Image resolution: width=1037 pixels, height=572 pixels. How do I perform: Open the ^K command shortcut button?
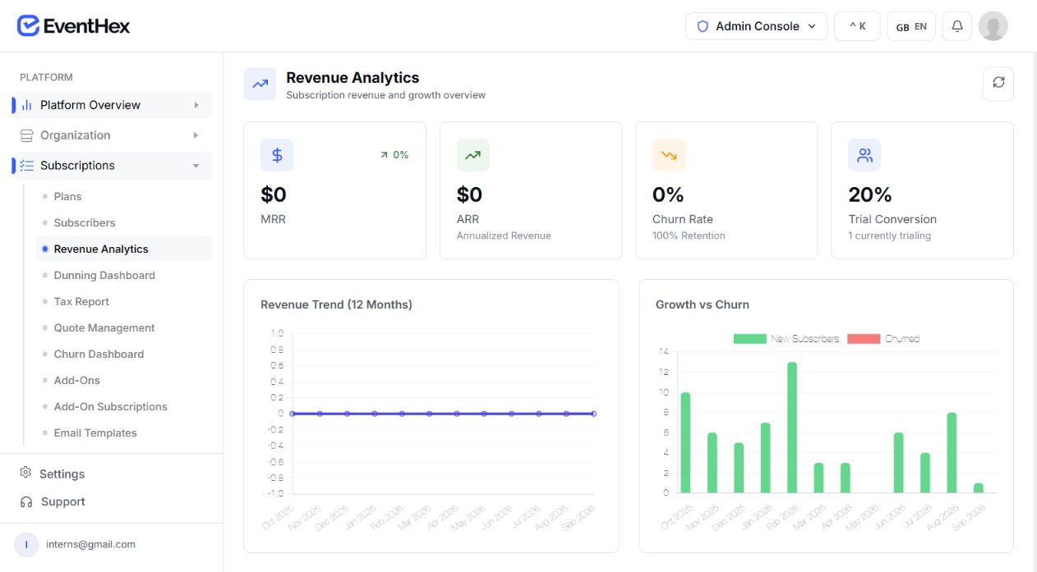point(857,26)
